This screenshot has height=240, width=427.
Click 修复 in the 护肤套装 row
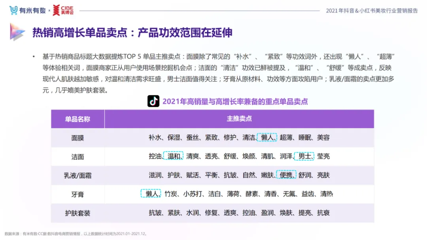pyautogui.click(x=211, y=212)
